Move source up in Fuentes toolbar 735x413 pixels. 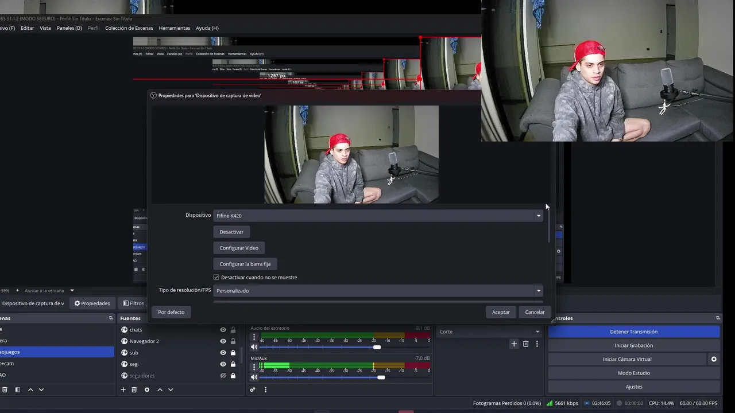pos(160,389)
